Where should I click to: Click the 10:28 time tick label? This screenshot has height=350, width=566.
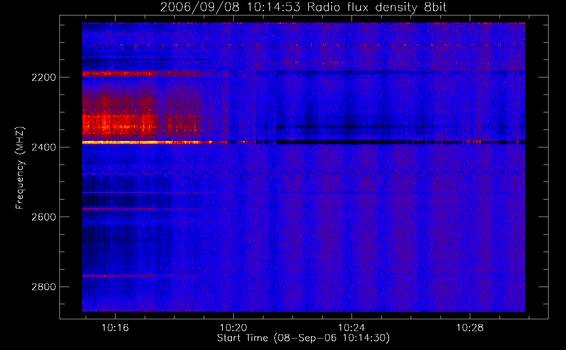[x=470, y=328]
